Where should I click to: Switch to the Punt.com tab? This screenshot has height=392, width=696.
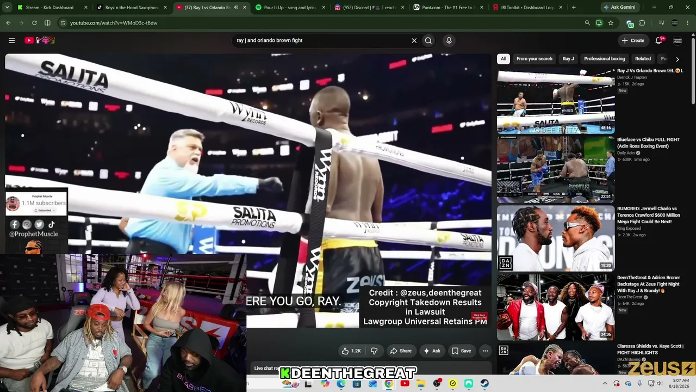click(449, 8)
